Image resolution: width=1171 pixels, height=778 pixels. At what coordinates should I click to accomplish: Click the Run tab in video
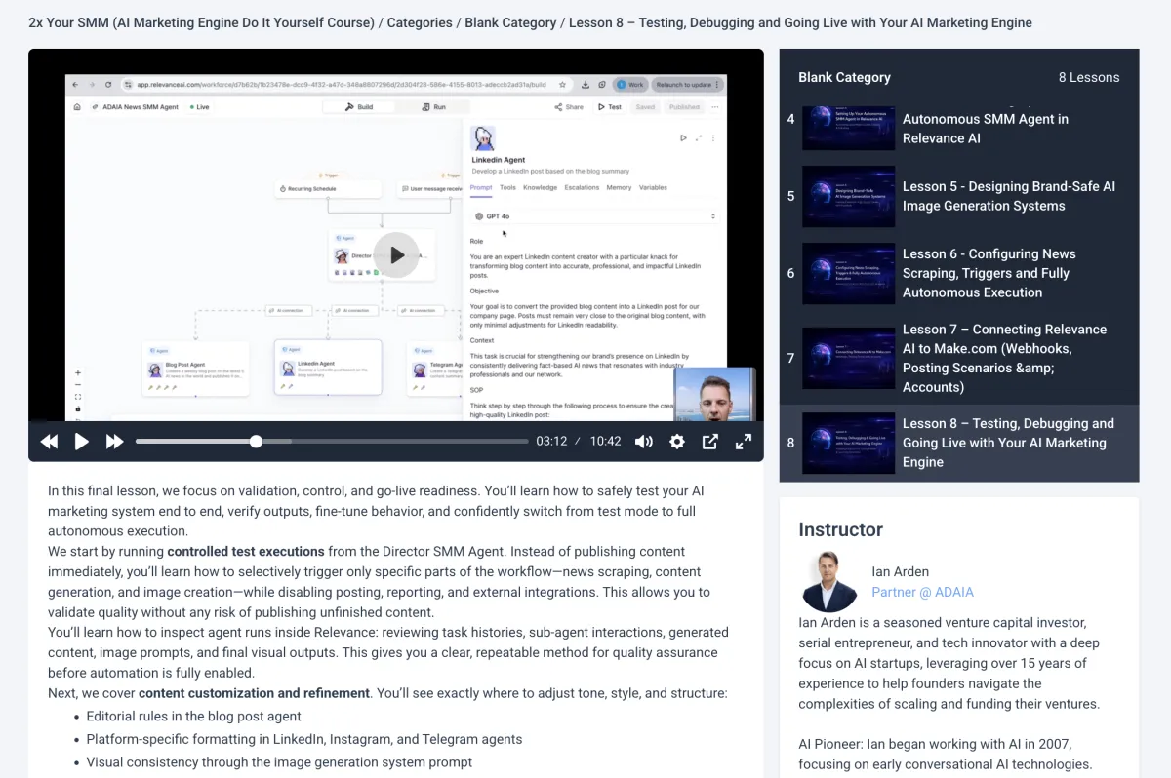click(x=434, y=107)
